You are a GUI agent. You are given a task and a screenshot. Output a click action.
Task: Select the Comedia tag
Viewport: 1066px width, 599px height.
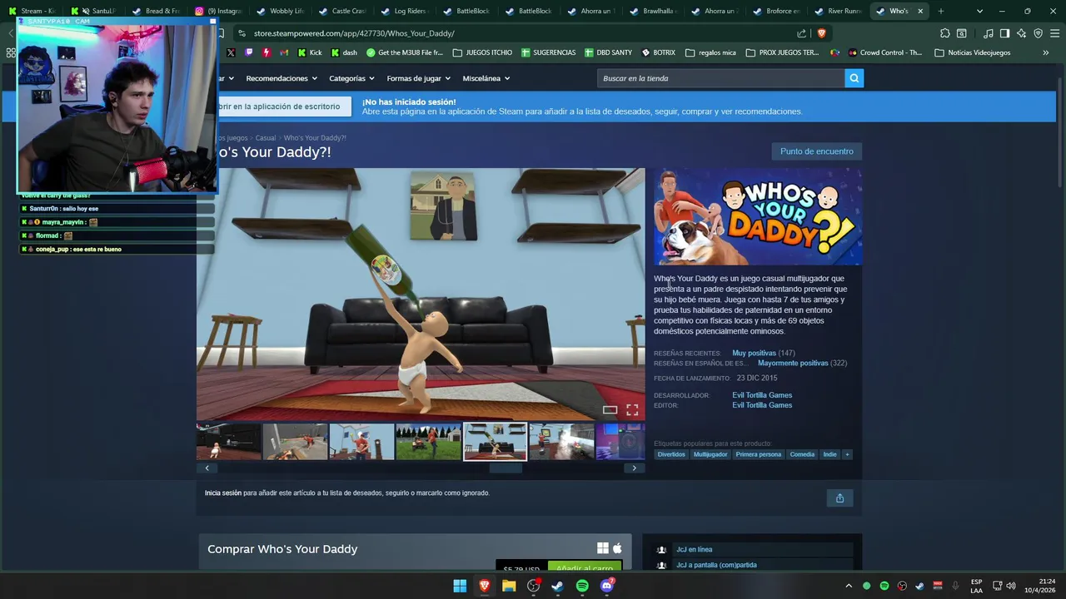click(802, 454)
